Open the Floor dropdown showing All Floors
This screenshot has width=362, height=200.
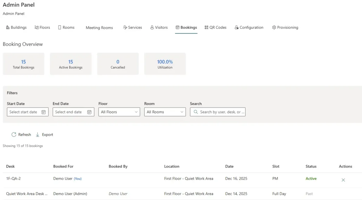(x=119, y=112)
